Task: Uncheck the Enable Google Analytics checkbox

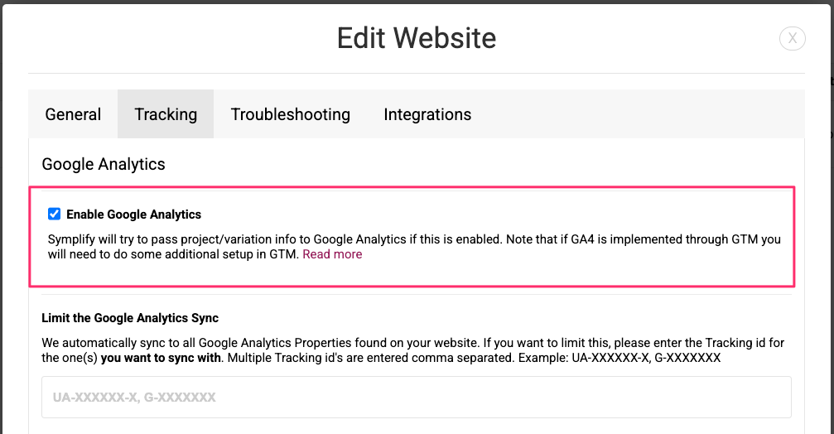Action: 55,214
